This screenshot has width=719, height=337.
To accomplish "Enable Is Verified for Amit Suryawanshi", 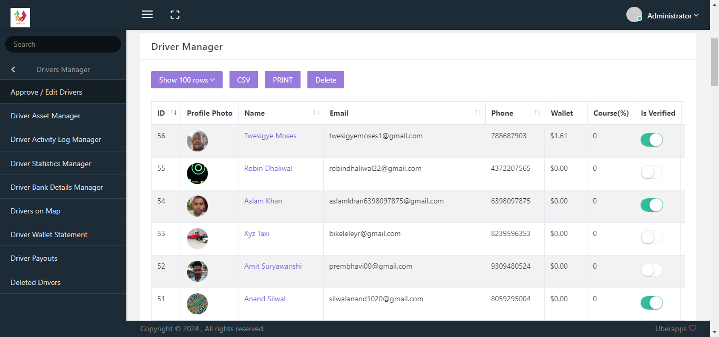I will click(x=652, y=270).
